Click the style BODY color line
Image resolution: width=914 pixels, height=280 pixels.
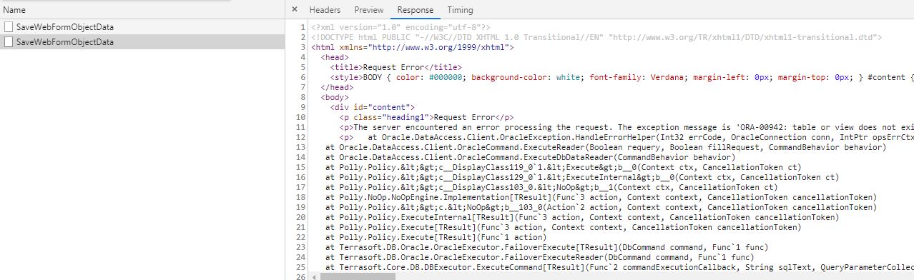pos(621,76)
